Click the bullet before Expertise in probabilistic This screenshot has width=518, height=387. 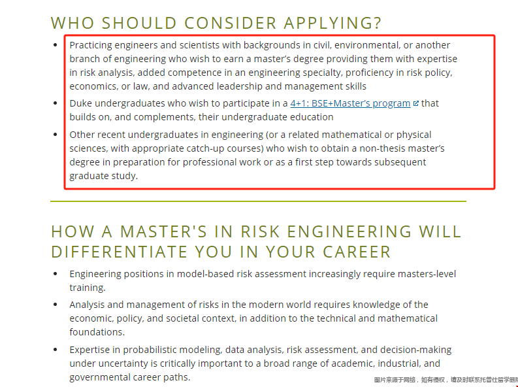(x=55, y=349)
